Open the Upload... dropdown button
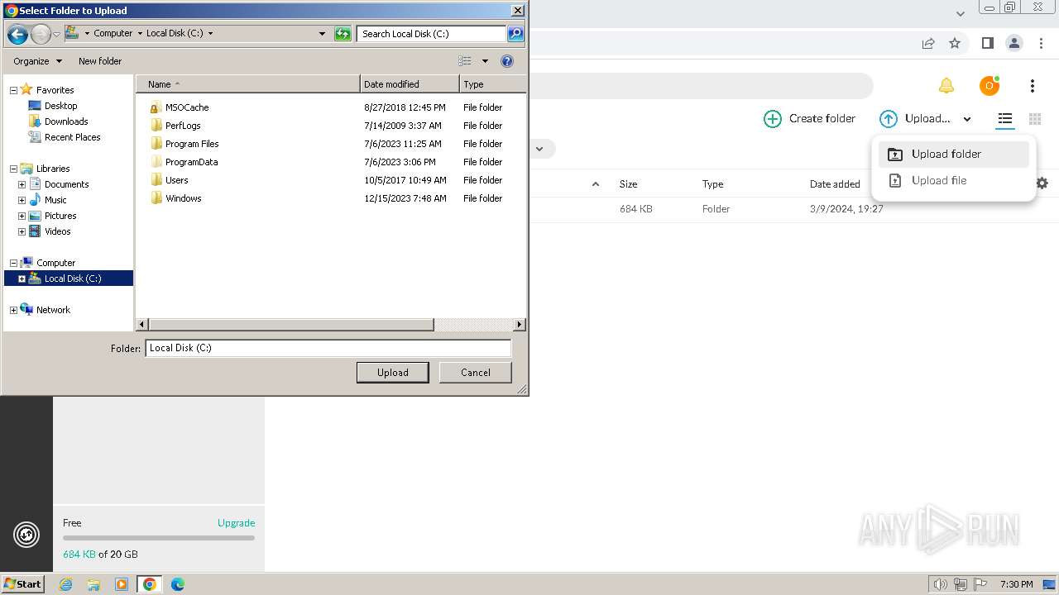The width and height of the screenshot is (1059, 595). click(x=926, y=119)
